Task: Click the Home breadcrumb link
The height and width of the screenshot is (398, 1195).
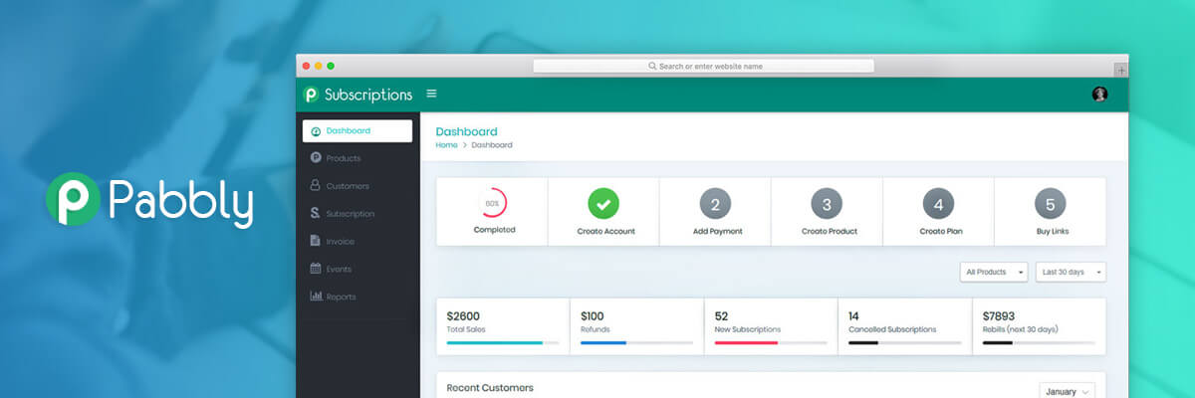Action: [x=446, y=145]
